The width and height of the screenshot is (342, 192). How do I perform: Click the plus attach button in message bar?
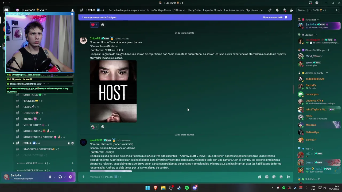83,177
